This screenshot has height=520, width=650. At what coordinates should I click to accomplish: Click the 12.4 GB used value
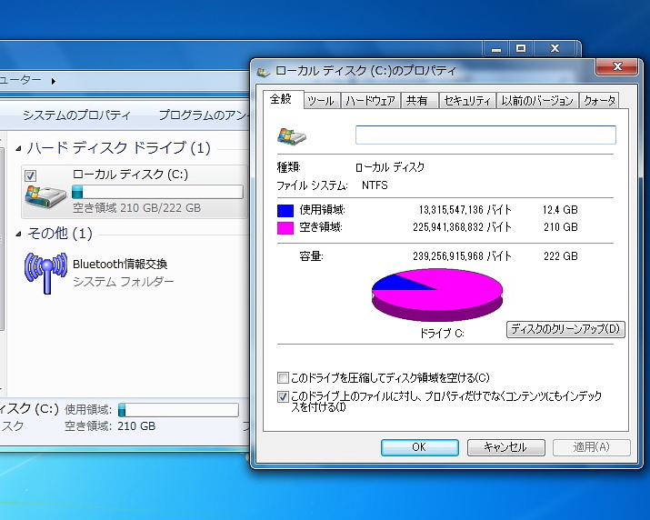point(560,210)
